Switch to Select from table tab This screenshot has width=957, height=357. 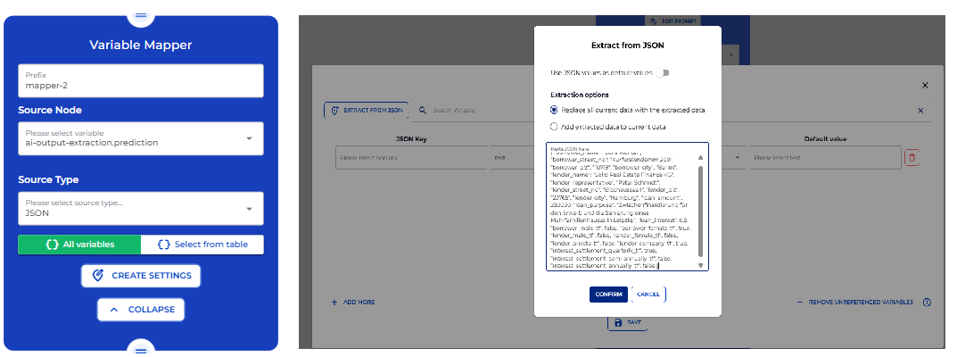click(202, 245)
